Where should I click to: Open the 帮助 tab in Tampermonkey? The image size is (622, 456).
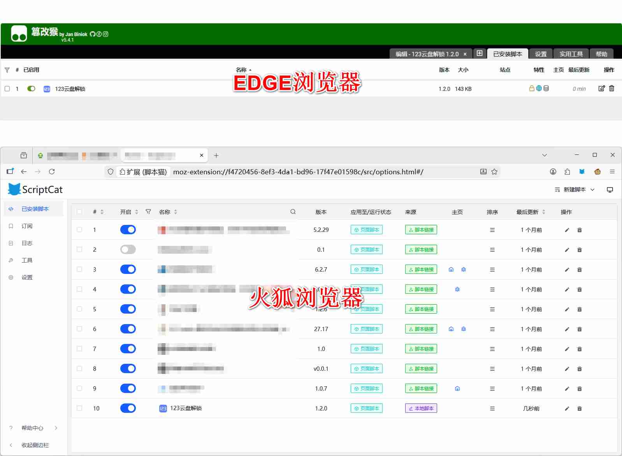(601, 54)
